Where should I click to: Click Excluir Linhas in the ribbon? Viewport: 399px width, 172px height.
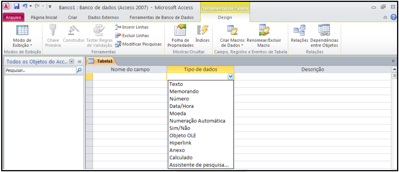pos(132,36)
